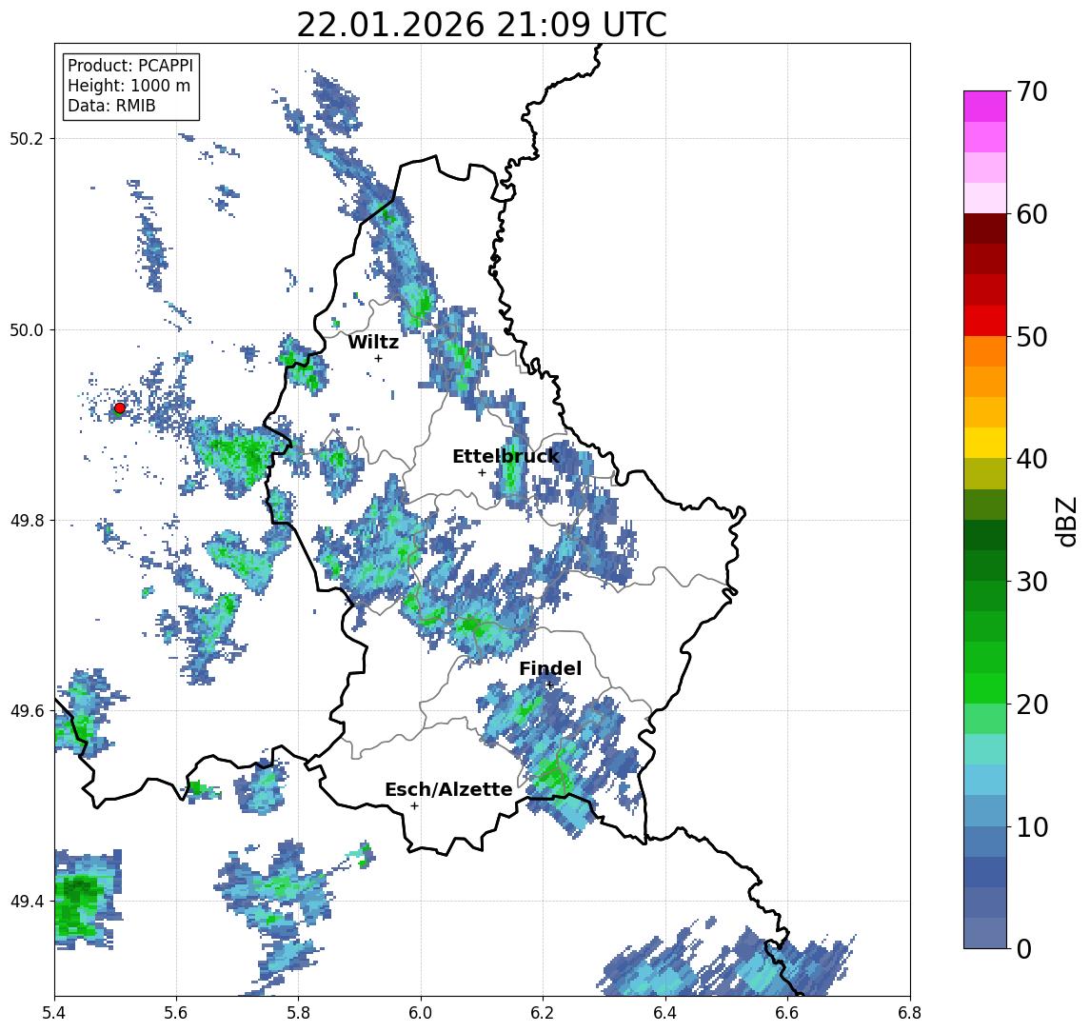Viewport: 1090px width, 1032px height.
Task: Click the Wiltz city label
Action: [x=373, y=342]
